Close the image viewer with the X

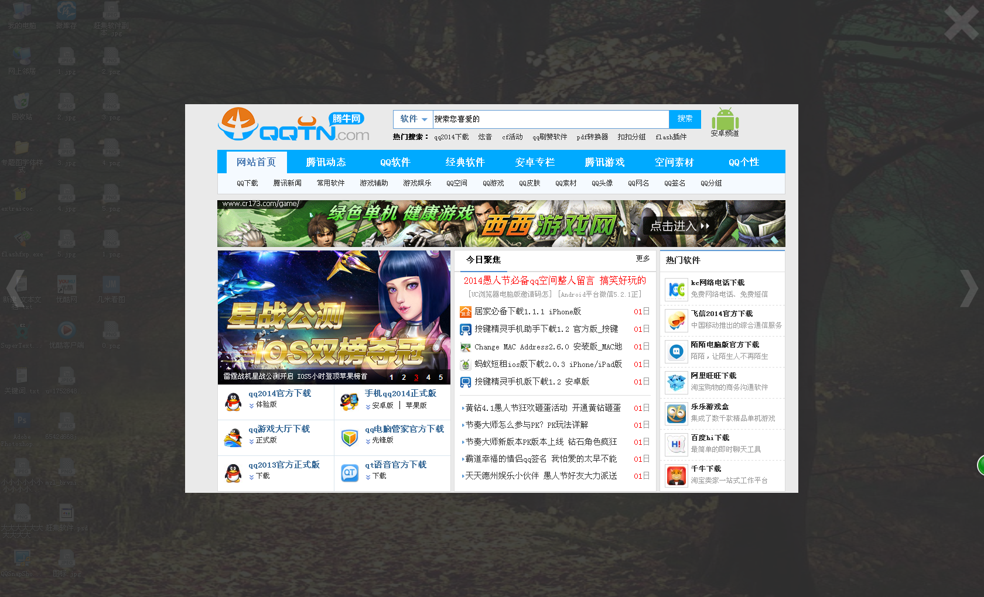(961, 23)
